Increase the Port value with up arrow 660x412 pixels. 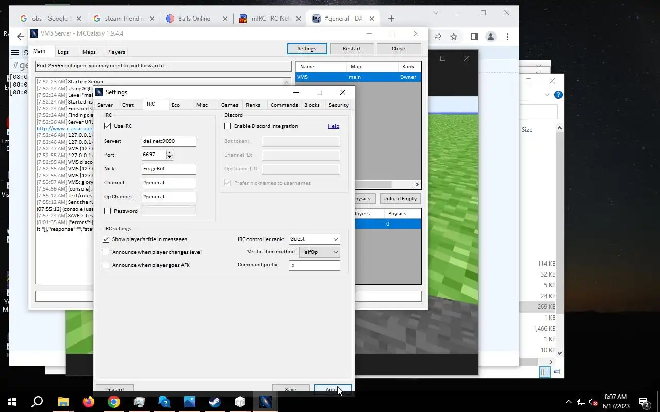pyautogui.click(x=170, y=152)
